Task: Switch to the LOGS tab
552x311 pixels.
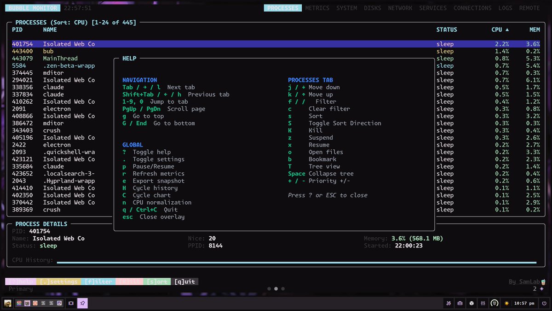Action: [x=505, y=8]
